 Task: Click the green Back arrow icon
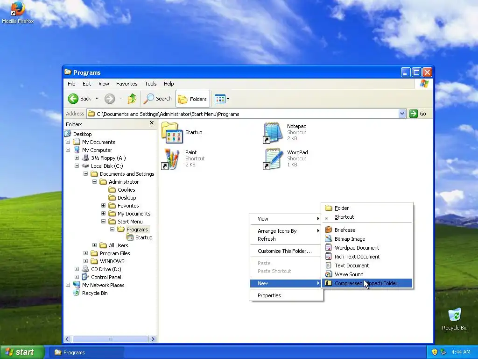click(x=73, y=99)
